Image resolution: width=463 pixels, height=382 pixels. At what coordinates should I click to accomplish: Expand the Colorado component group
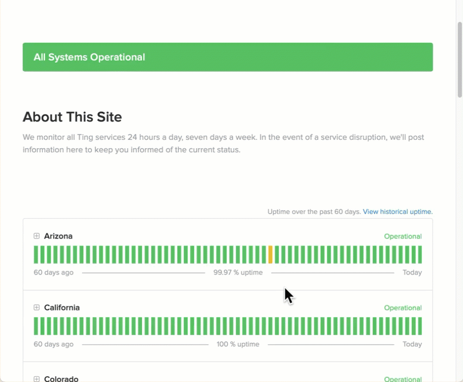click(x=37, y=379)
